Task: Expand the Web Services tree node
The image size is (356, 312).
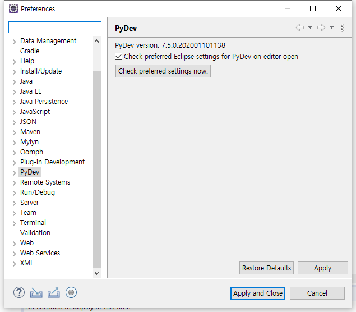Action: [x=15, y=254]
